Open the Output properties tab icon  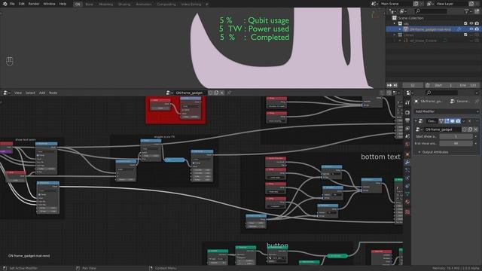click(x=407, y=120)
